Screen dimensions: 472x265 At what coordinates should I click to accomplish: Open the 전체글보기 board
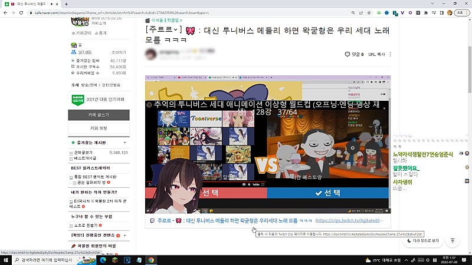(83, 153)
